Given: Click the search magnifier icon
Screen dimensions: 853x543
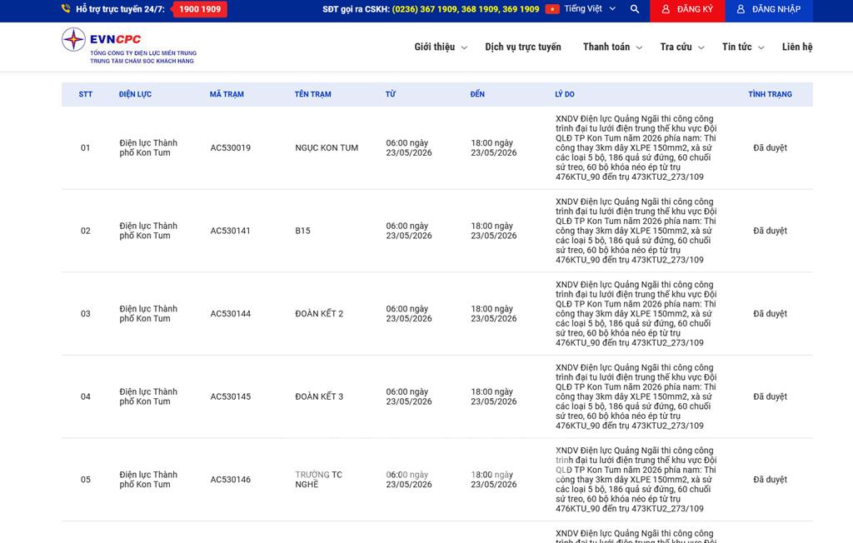Looking at the screenshot, I should click(634, 9).
